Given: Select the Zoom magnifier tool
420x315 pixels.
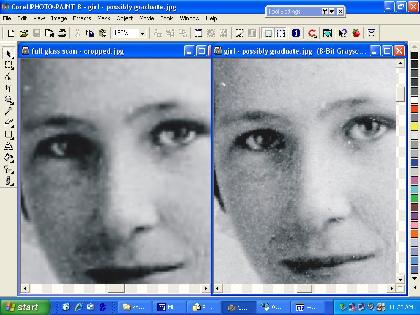Looking at the screenshot, I should [x=8, y=100].
